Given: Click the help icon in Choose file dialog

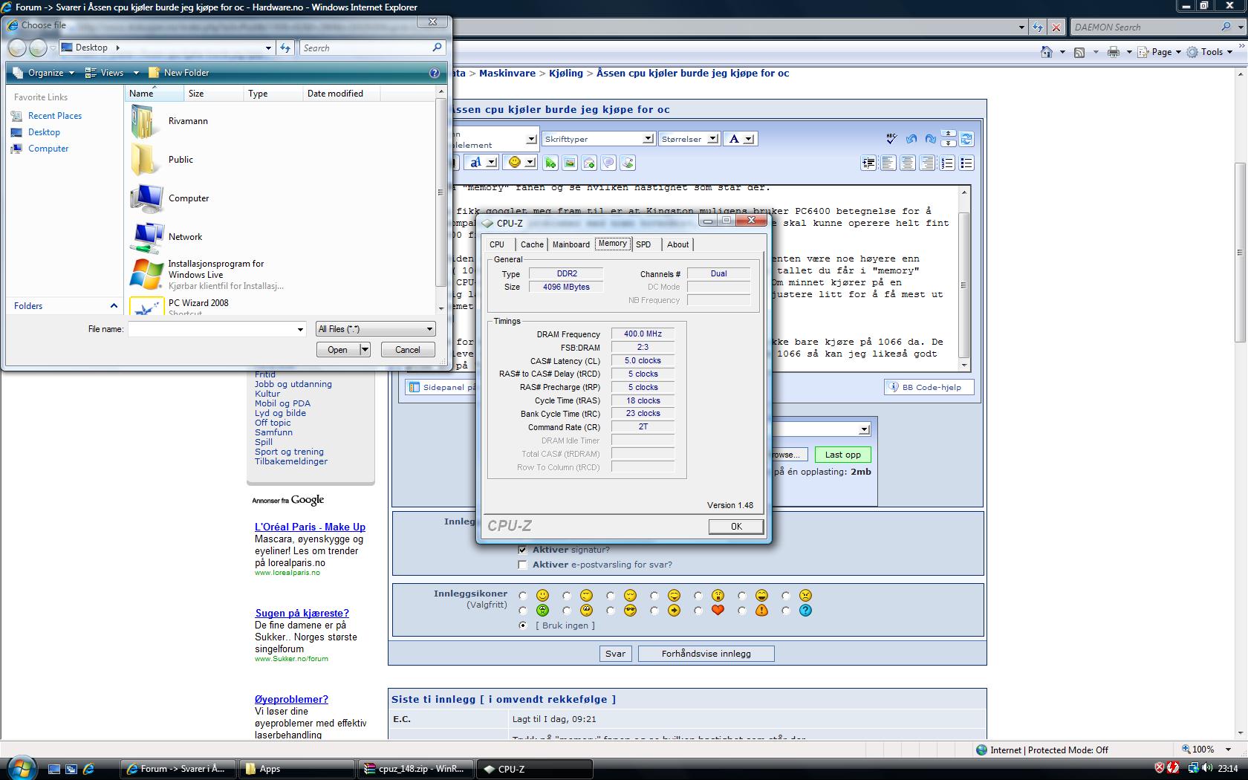Looking at the screenshot, I should (x=435, y=73).
